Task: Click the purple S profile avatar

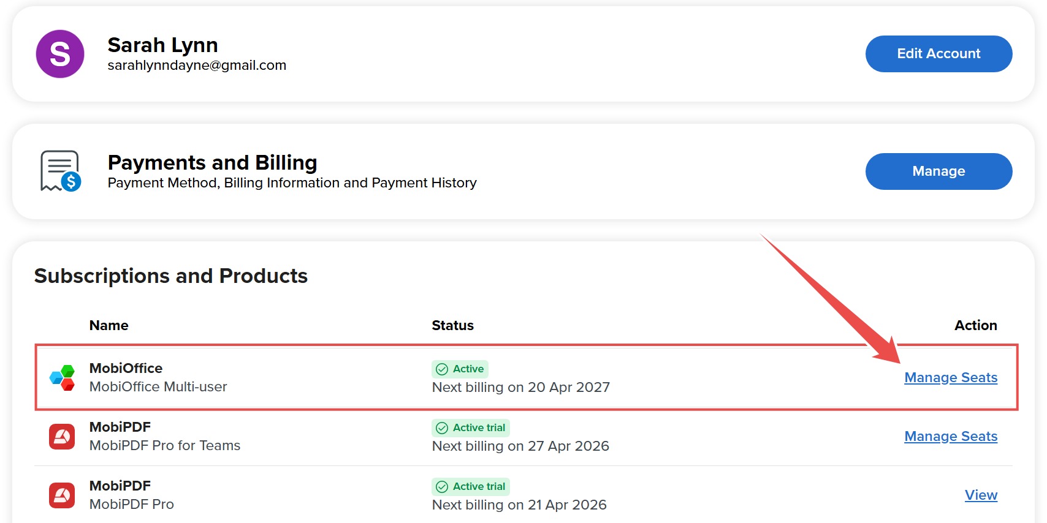Action: (60, 54)
